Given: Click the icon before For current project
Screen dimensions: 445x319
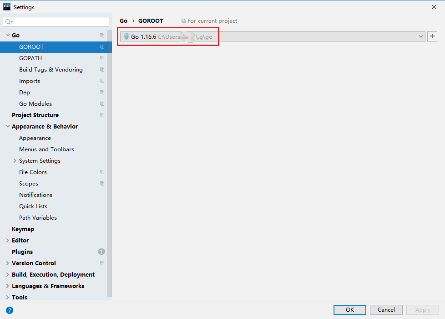Looking at the screenshot, I should pyautogui.click(x=184, y=21).
